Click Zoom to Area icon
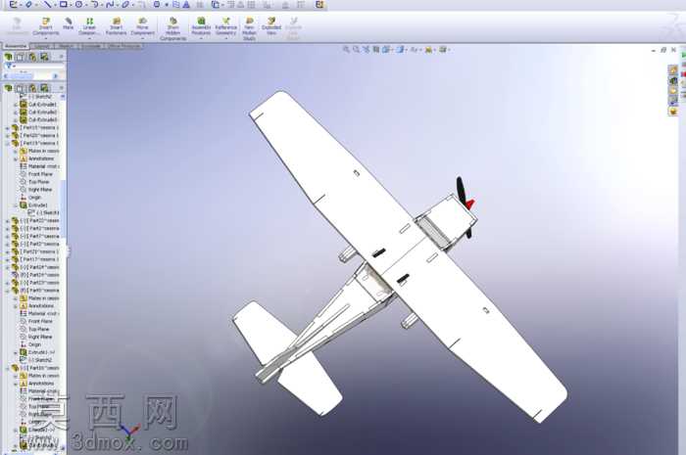 356,49
